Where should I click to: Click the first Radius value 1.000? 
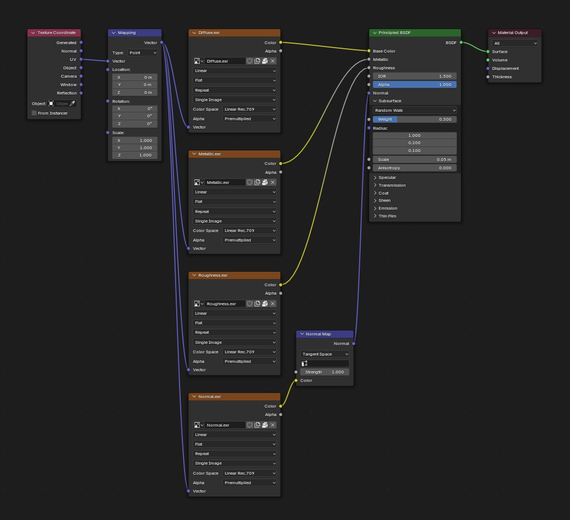(414, 135)
